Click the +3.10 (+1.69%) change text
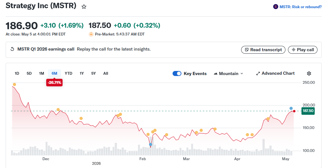Screen dimensions: 326x168 pyautogui.click(x=62, y=25)
